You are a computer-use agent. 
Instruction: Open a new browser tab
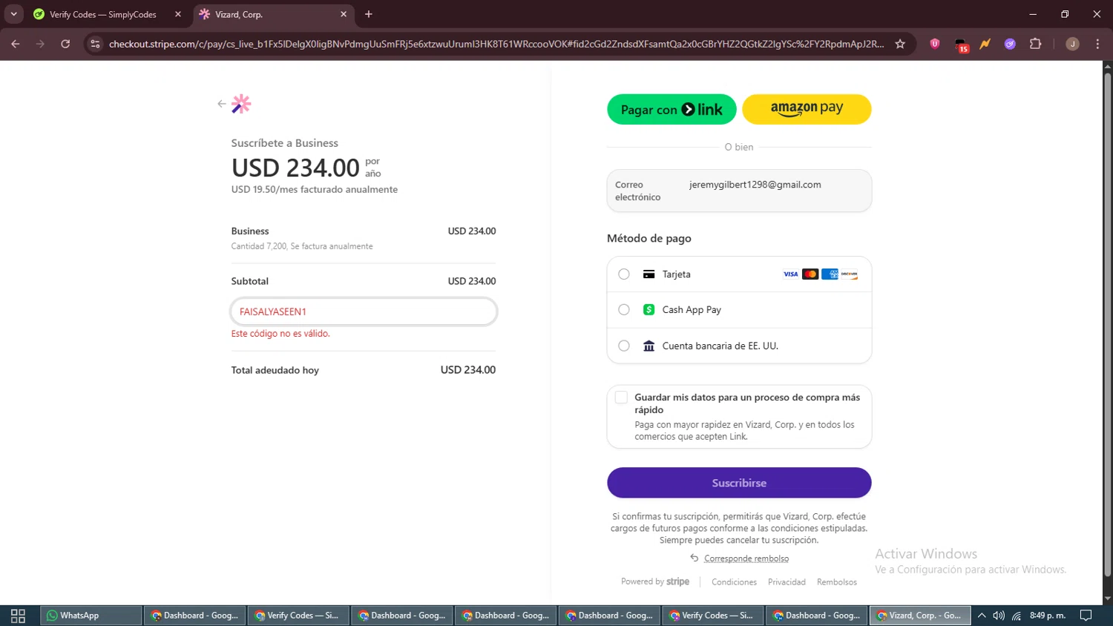click(369, 14)
